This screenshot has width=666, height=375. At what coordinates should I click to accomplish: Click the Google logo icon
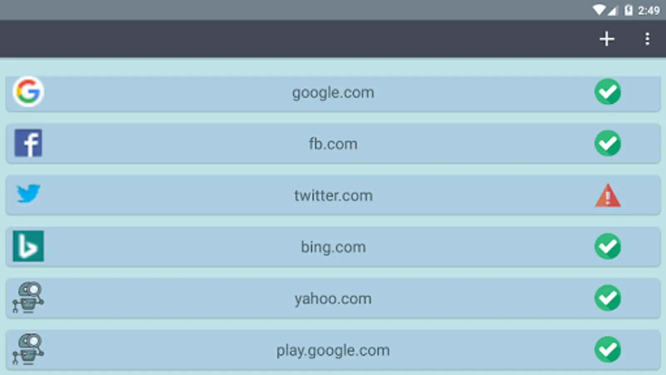click(28, 92)
